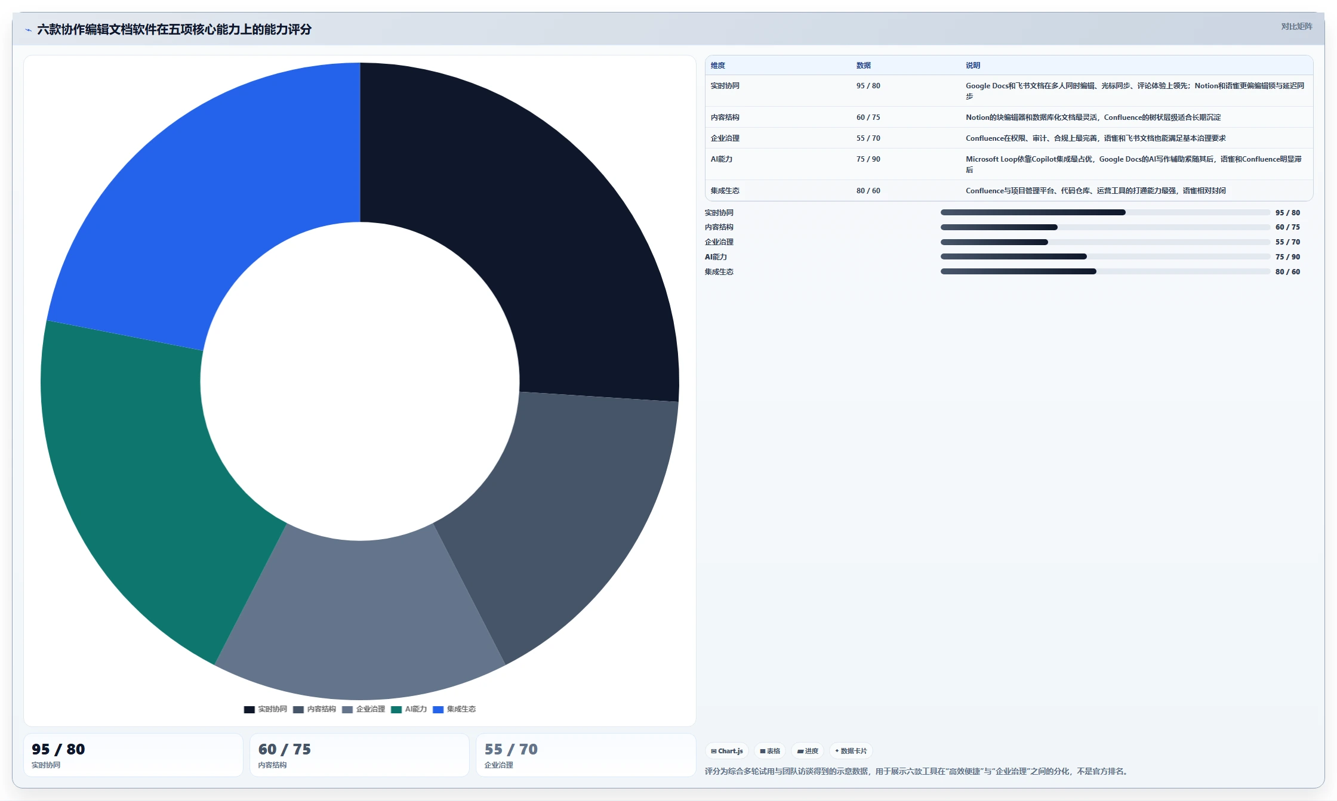Select the 数据卡片 tag chip
The image size is (1337, 801).
click(x=851, y=751)
